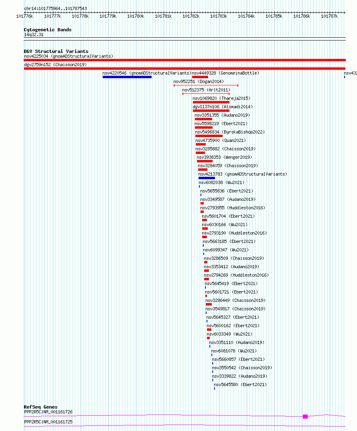Image resolution: width=357 pixels, height=431 pixels.
Task: Open dgv1137n106 (Alsmadi2014) variant
Action: (x=223, y=107)
